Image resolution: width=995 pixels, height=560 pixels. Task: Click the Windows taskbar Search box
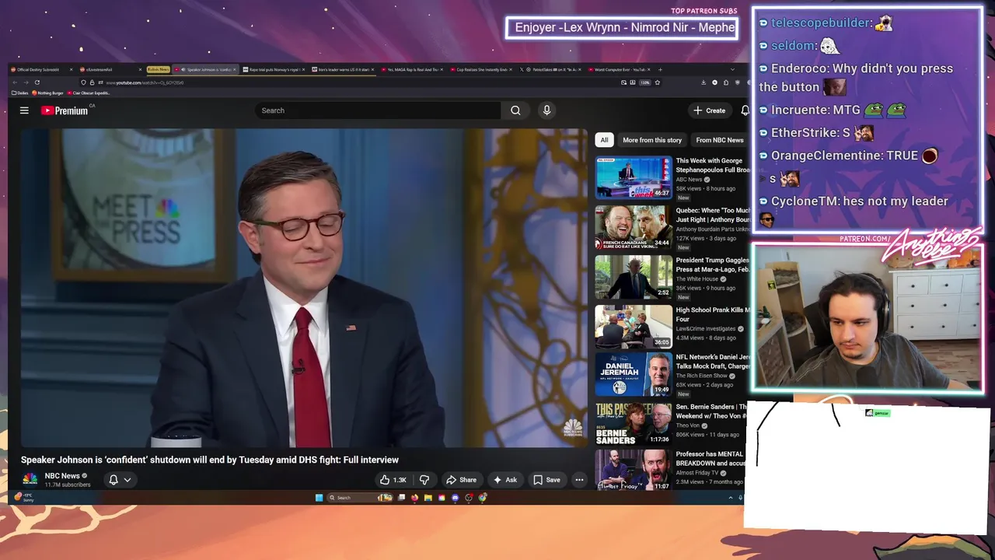tap(360, 498)
